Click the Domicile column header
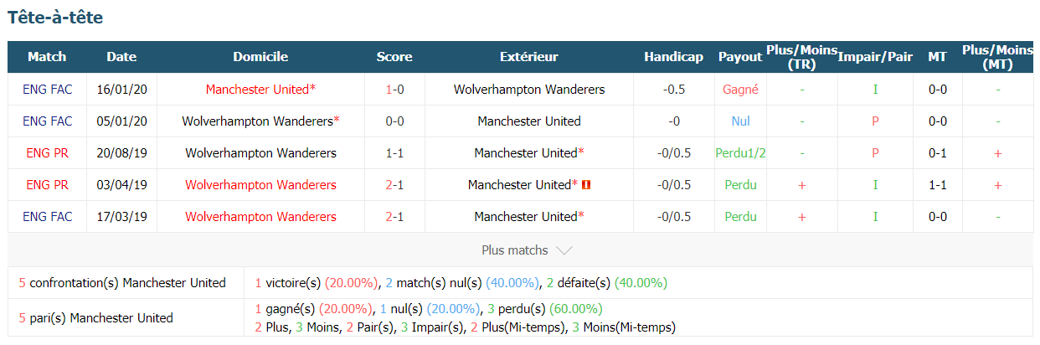Screen dimensions: 1040x345 point(260,57)
